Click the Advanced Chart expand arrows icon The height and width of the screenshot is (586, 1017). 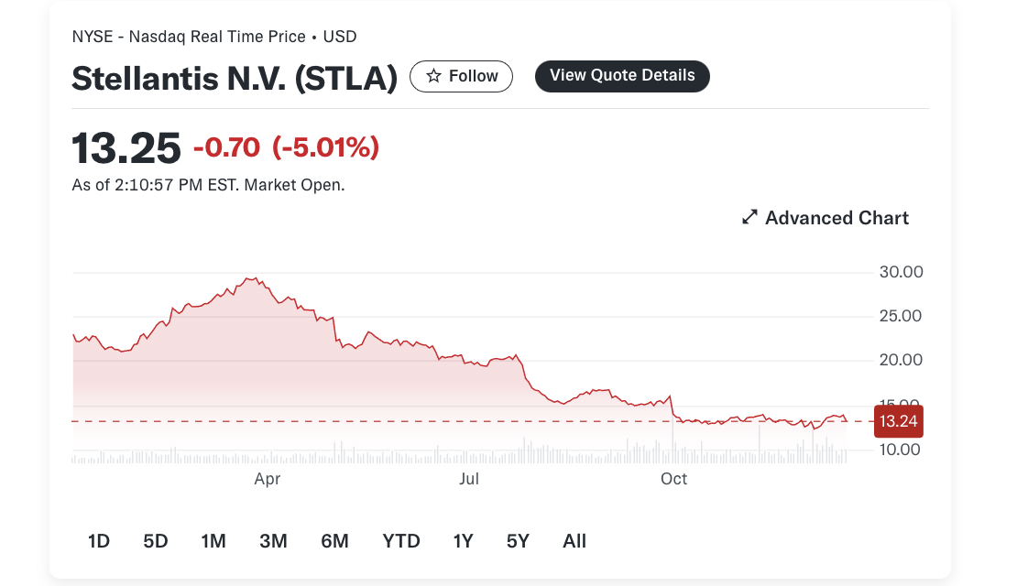(749, 217)
